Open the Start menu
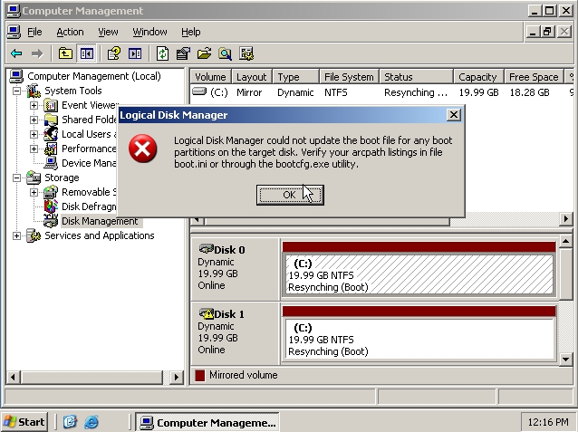 coord(24,421)
